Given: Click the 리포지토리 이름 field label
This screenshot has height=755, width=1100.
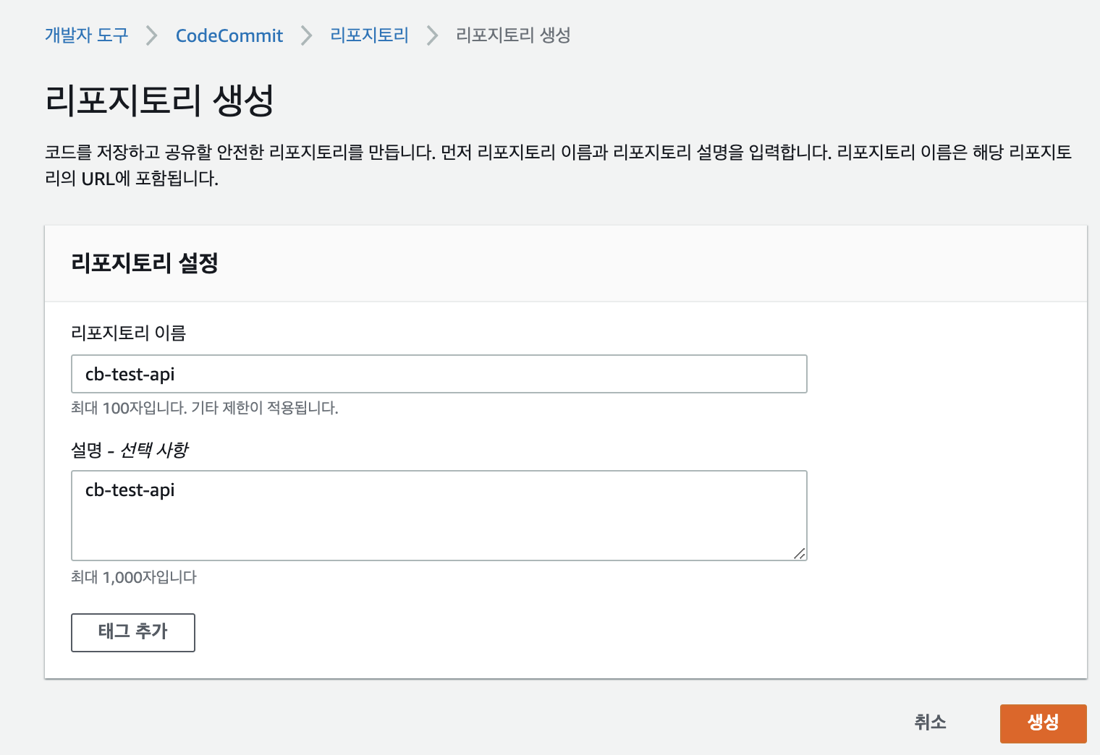Looking at the screenshot, I should click(x=128, y=333).
